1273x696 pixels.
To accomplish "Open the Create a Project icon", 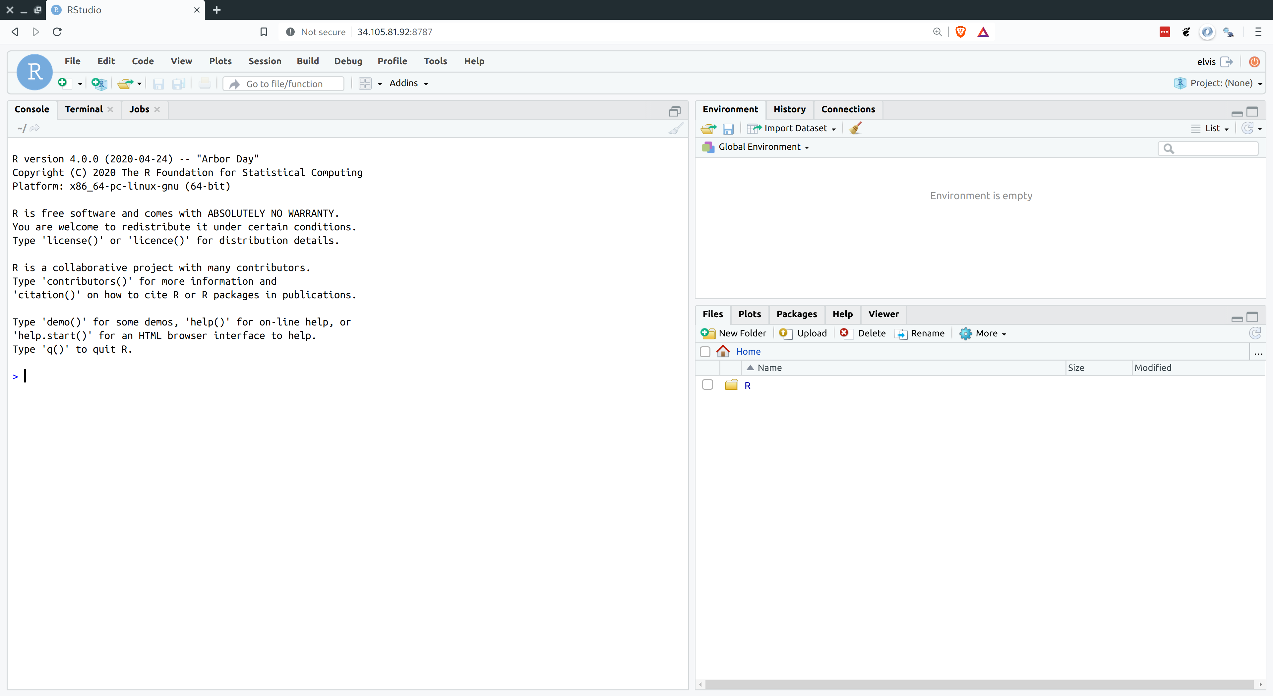I will pyautogui.click(x=99, y=84).
